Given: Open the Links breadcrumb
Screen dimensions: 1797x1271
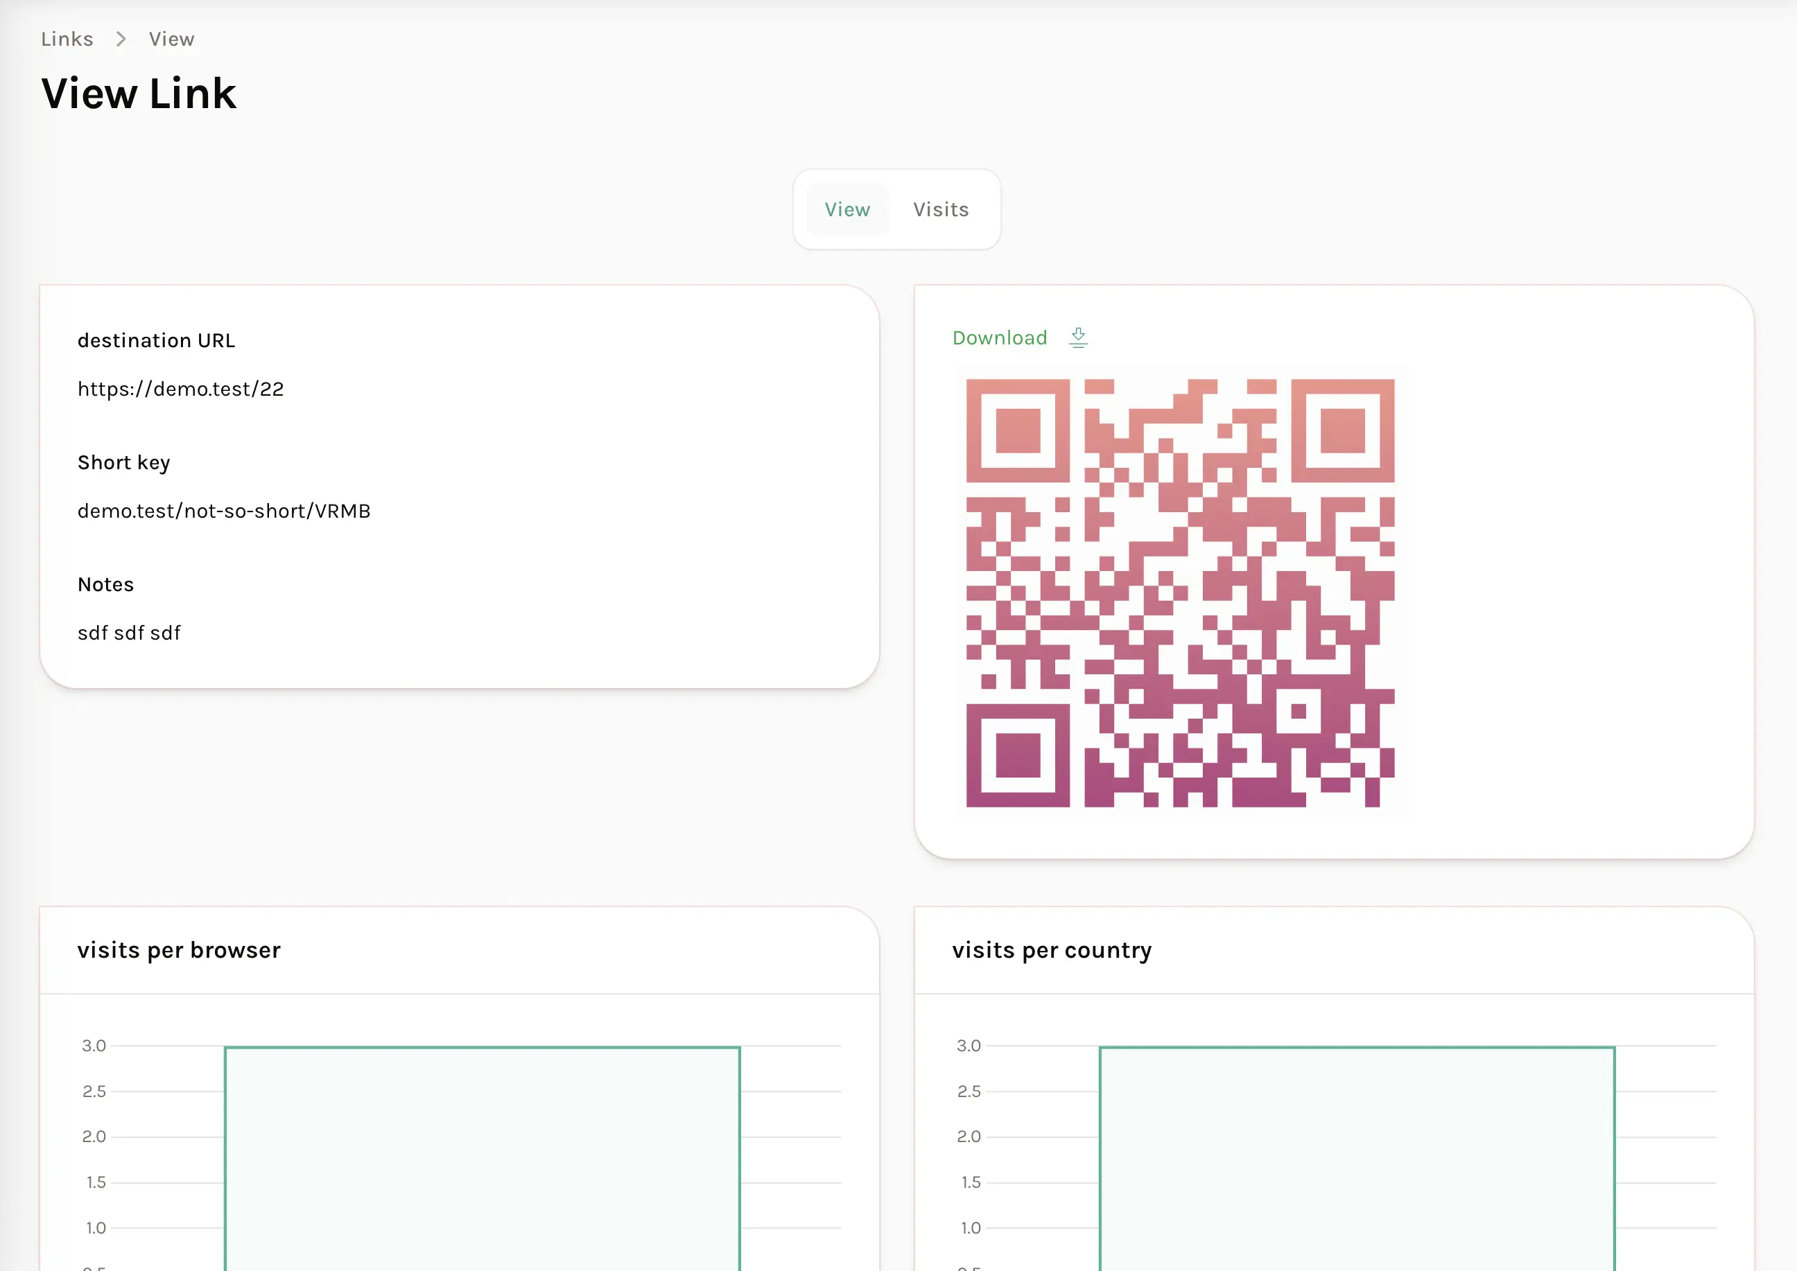Looking at the screenshot, I should click(67, 39).
